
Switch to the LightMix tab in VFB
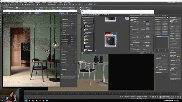[x=75, y=15]
